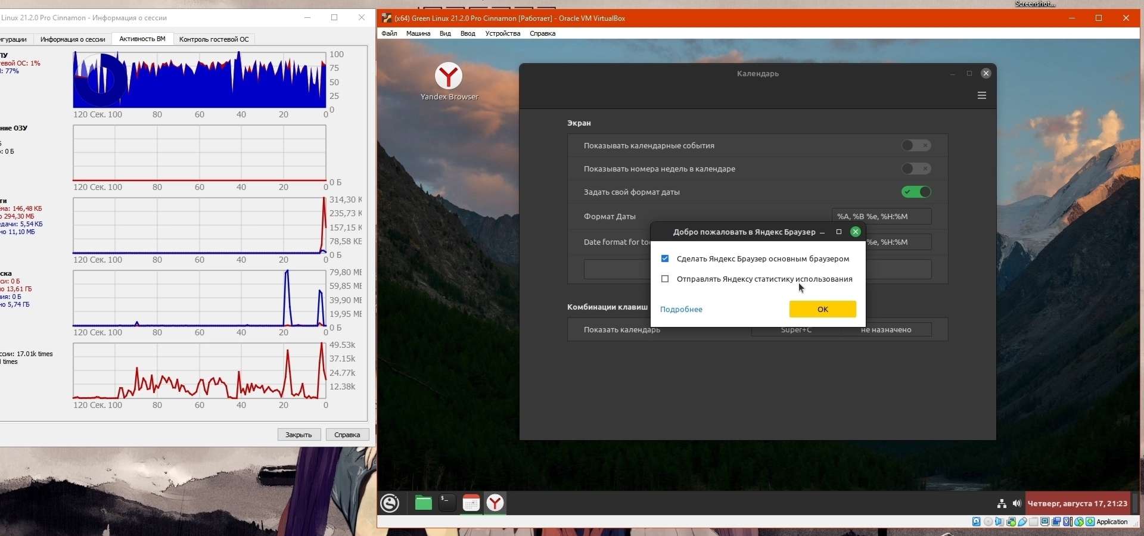Open the Calendar window hamburger menu

coord(982,95)
